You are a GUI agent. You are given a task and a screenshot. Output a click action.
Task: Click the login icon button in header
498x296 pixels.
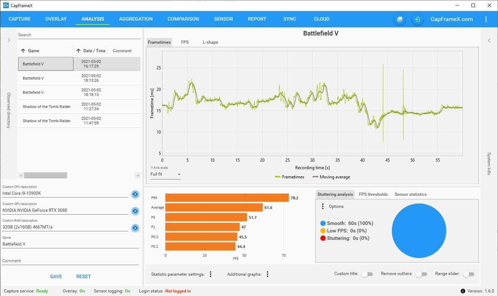(x=417, y=19)
